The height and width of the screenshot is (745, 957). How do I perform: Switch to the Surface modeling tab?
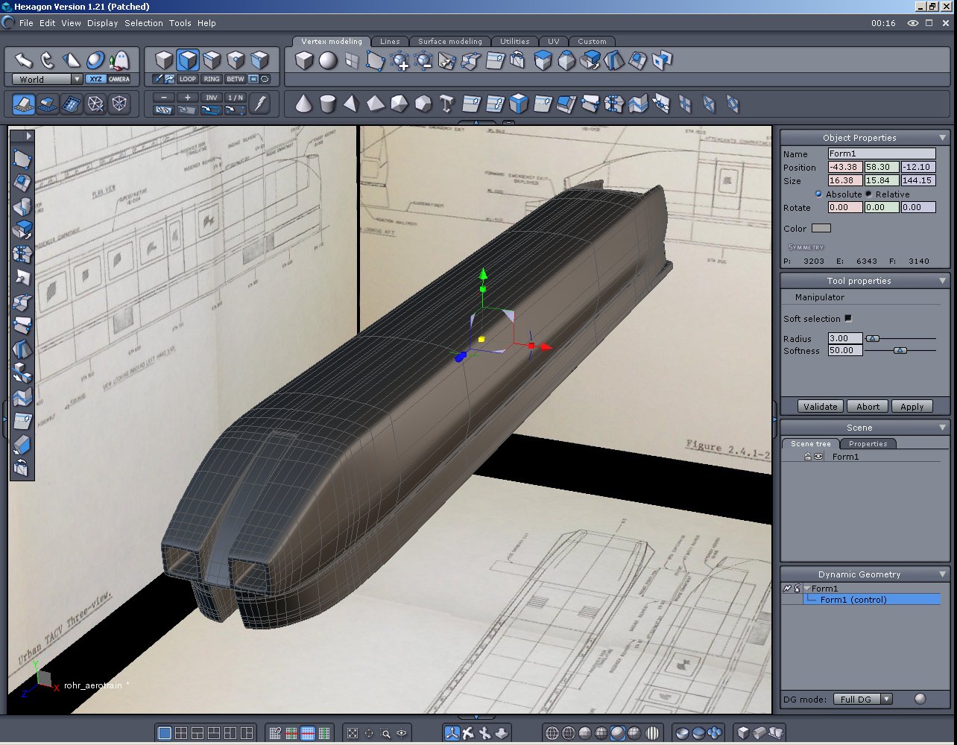click(450, 42)
